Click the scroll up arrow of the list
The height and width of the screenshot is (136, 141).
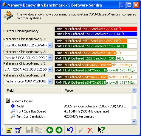[134, 90]
